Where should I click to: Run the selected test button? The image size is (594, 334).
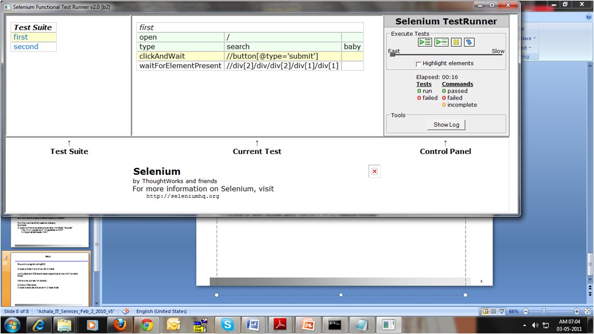pos(441,42)
